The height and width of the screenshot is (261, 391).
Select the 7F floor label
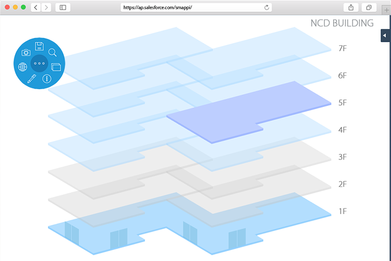pyautogui.click(x=343, y=48)
